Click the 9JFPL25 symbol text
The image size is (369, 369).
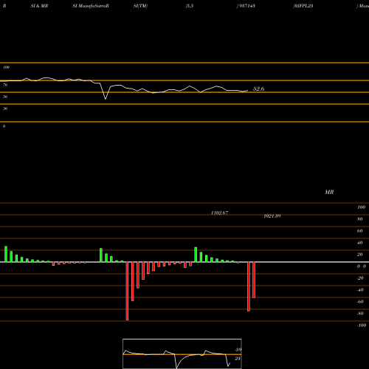click(304, 6)
